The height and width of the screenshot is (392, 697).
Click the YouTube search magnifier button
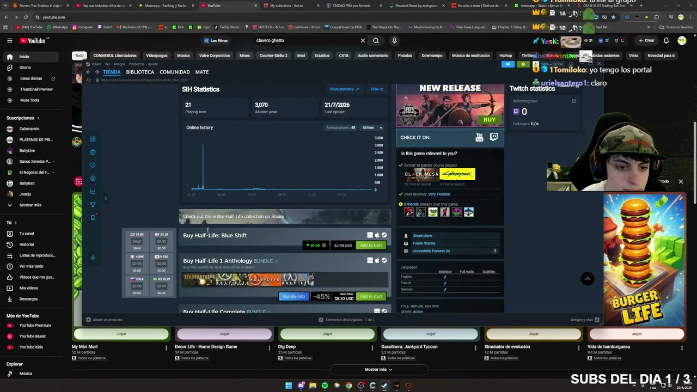[x=376, y=40]
